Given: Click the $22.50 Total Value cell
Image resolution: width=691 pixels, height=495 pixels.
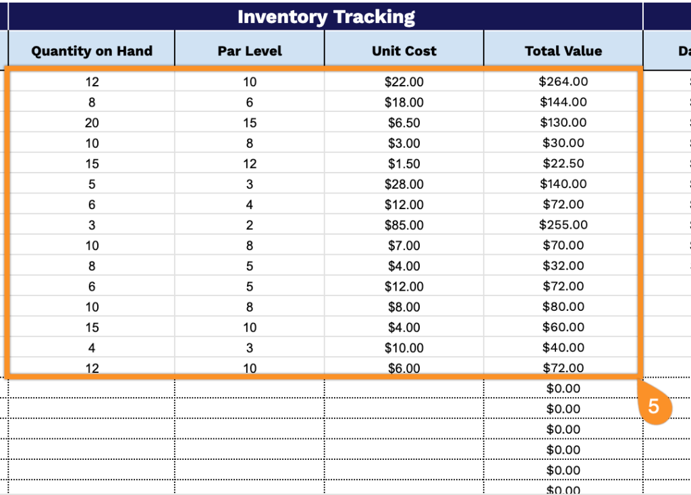Looking at the screenshot, I should (x=563, y=164).
